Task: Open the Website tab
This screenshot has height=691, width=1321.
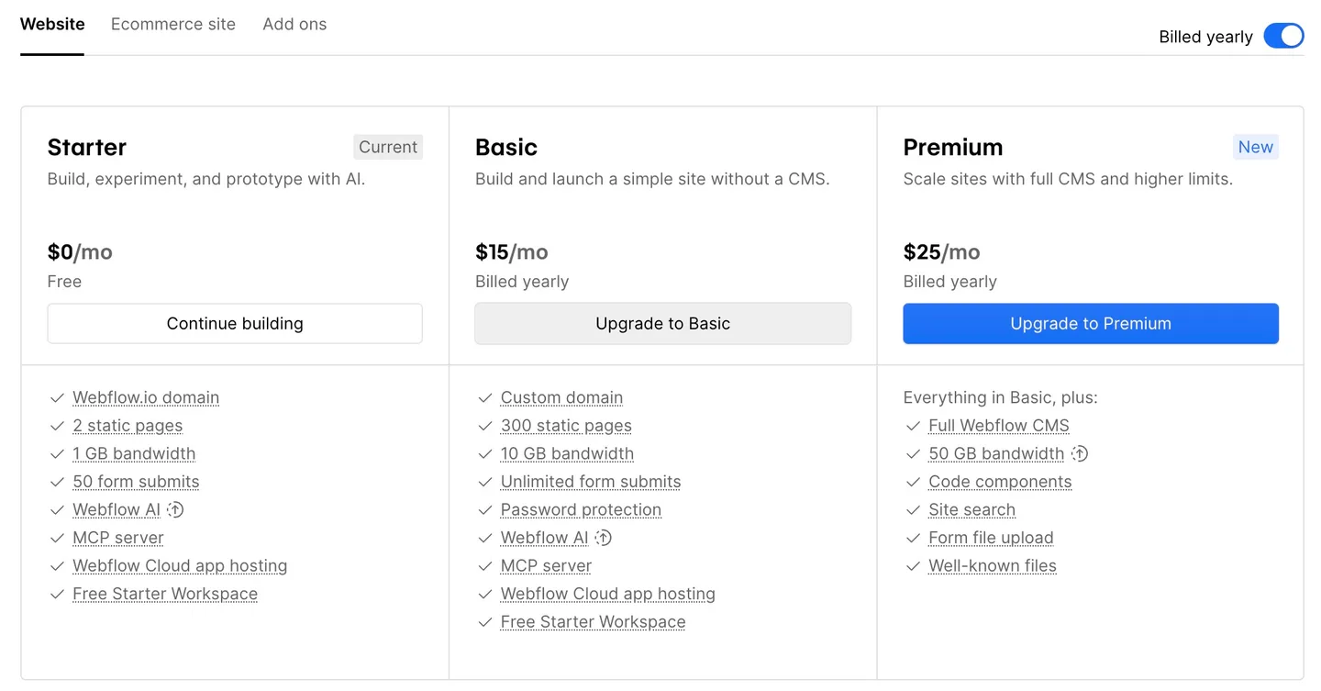Action: click(x=52, y=24)
